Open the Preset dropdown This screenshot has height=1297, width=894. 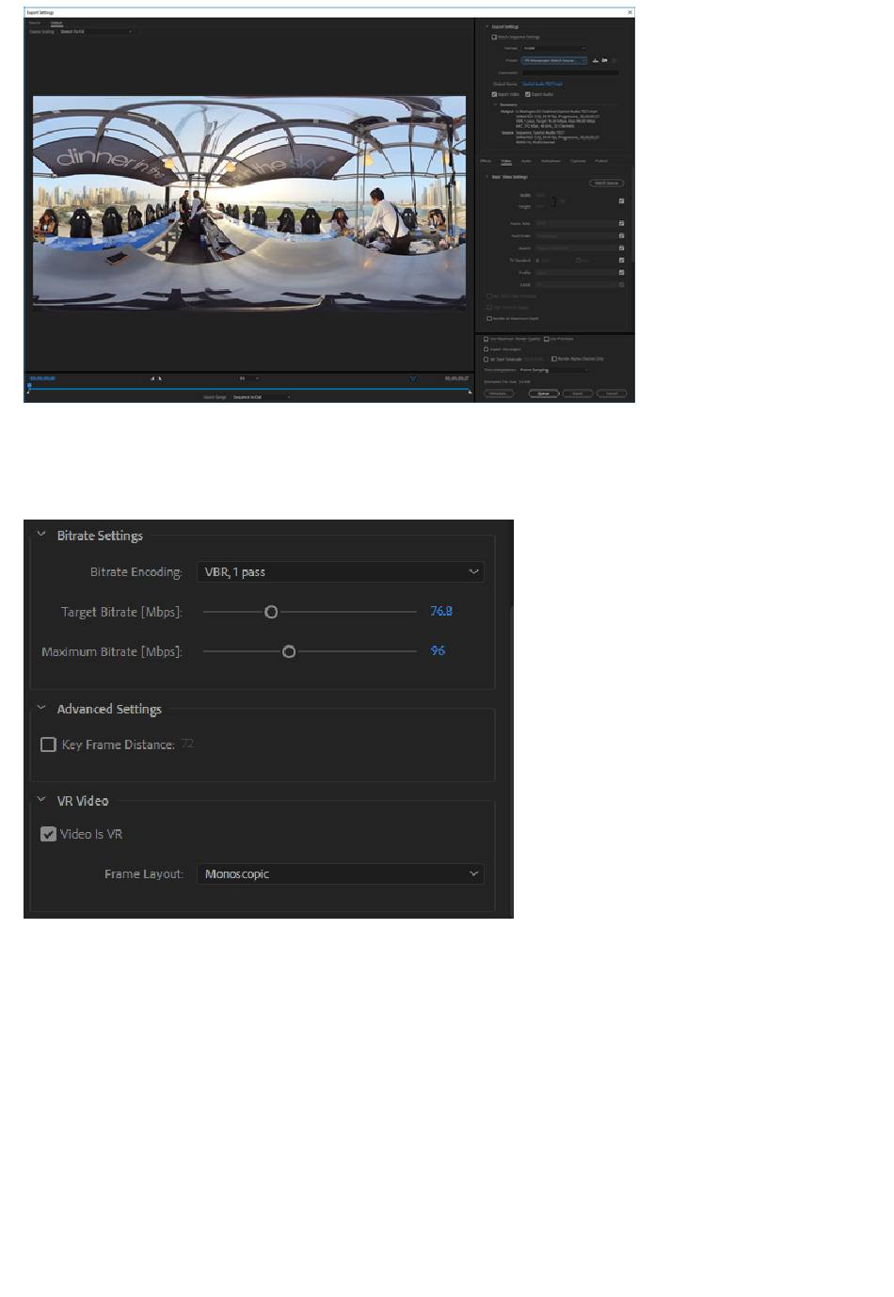coord(554,60)
